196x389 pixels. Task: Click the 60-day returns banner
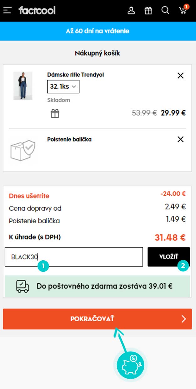(x=98, y=31)
